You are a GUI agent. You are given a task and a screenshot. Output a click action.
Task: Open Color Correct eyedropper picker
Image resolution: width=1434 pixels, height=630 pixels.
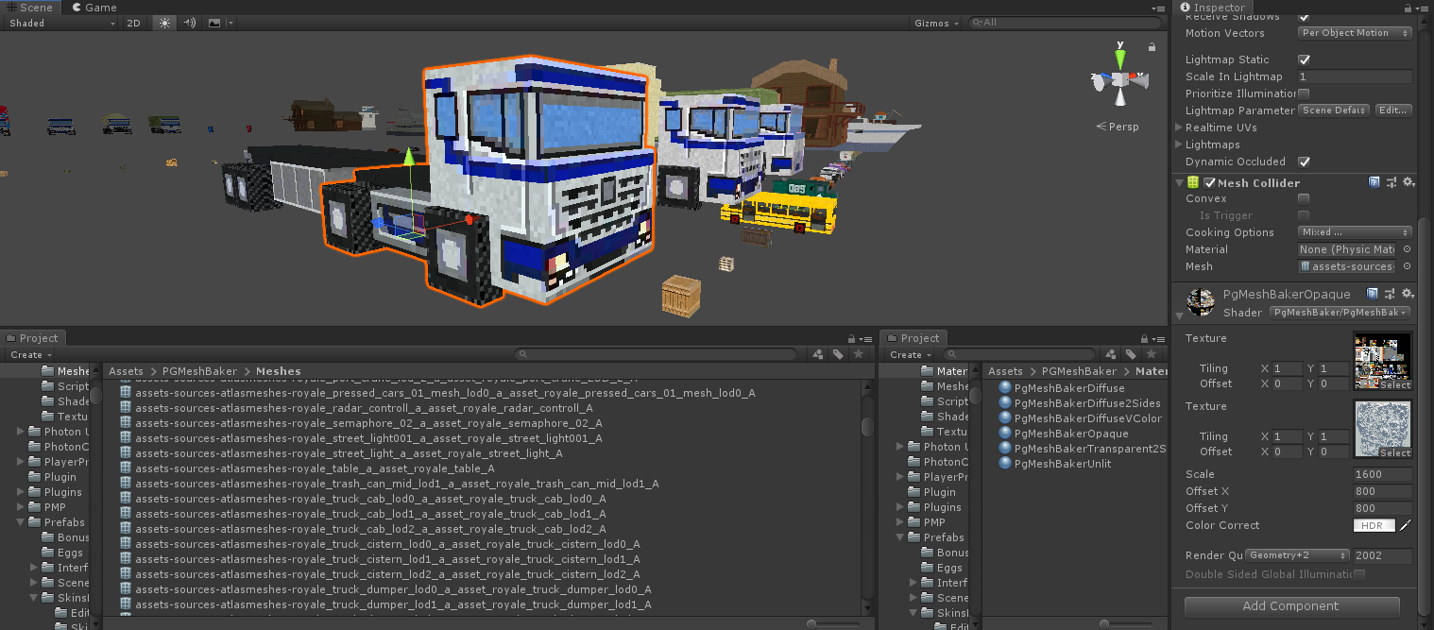(1405, 525)
